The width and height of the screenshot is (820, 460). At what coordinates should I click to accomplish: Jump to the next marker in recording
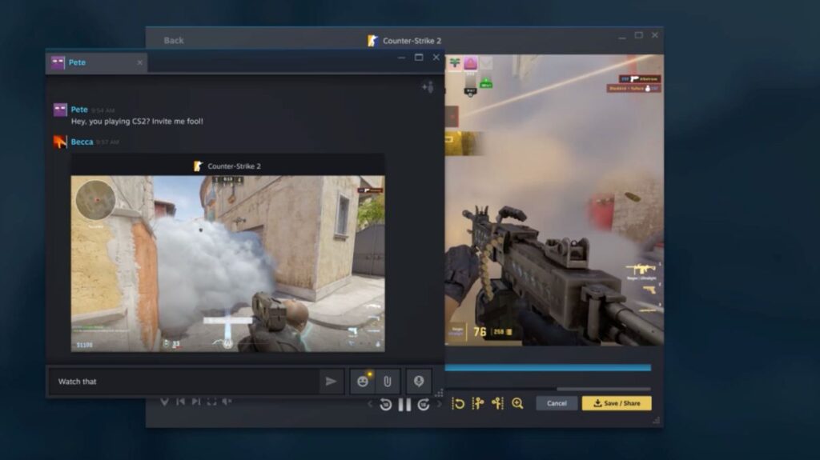[196, 402]
